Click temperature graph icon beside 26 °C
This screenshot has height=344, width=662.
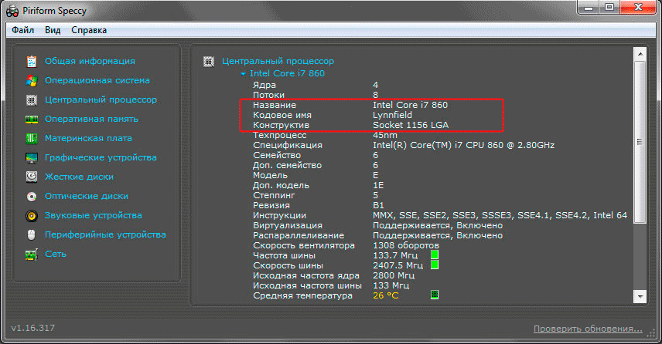pyautogui.click(x=435, y=295)
